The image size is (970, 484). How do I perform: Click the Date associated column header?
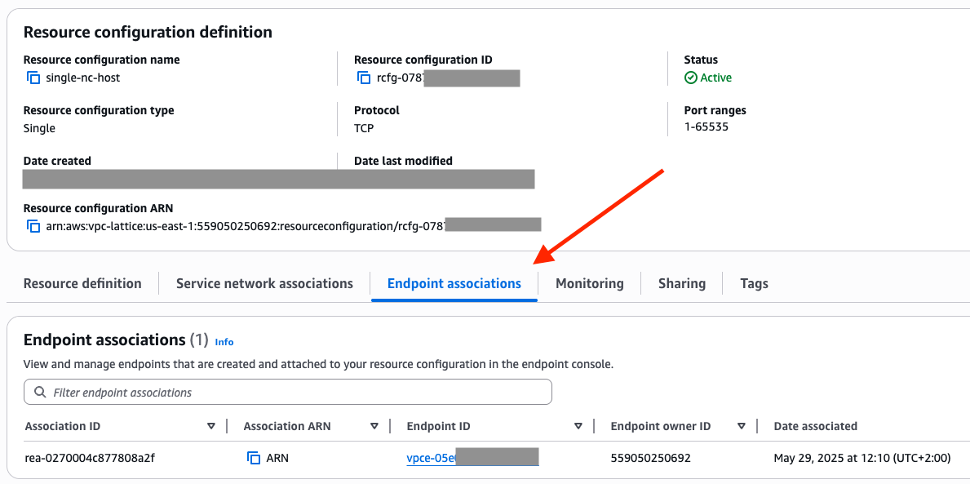click(815, 426)
